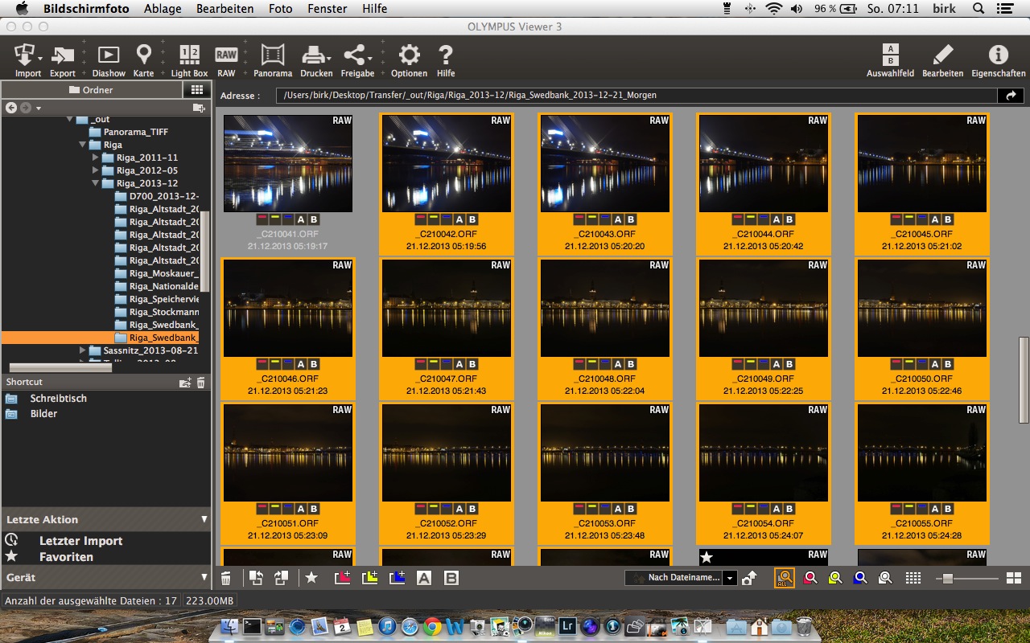Add a new shortcut in Shortcut panel
The width and height of the screenshot is (1030, 643).
coord(185,383)
